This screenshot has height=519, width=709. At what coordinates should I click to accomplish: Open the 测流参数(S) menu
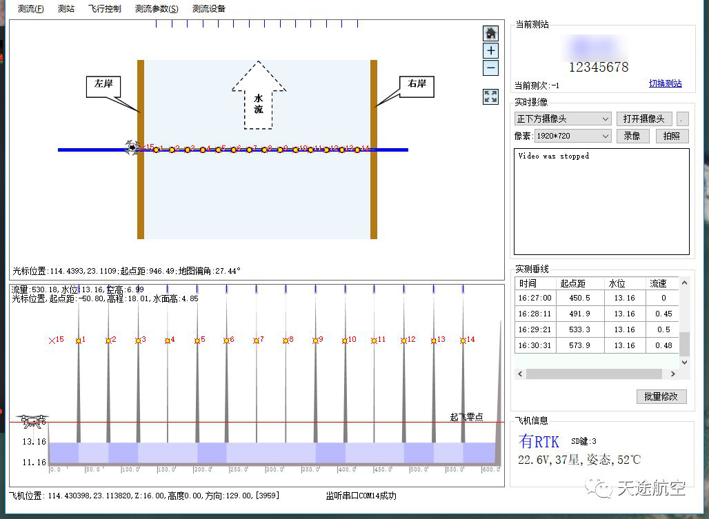click(157, 9)
